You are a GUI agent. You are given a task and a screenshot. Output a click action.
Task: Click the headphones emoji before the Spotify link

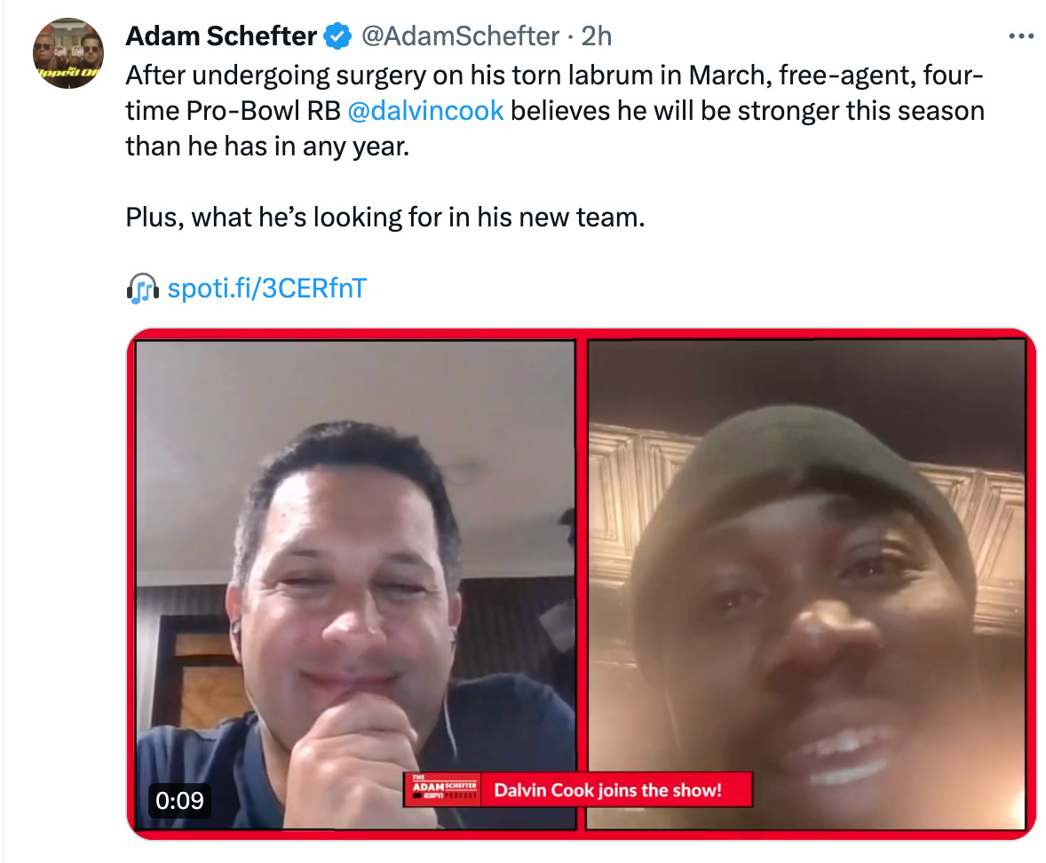click(x=142, y=289)
